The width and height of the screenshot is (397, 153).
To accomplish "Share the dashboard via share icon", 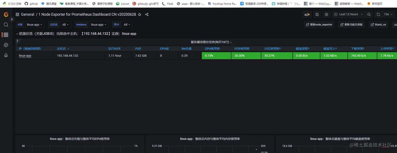I will [x=147, y=14].
